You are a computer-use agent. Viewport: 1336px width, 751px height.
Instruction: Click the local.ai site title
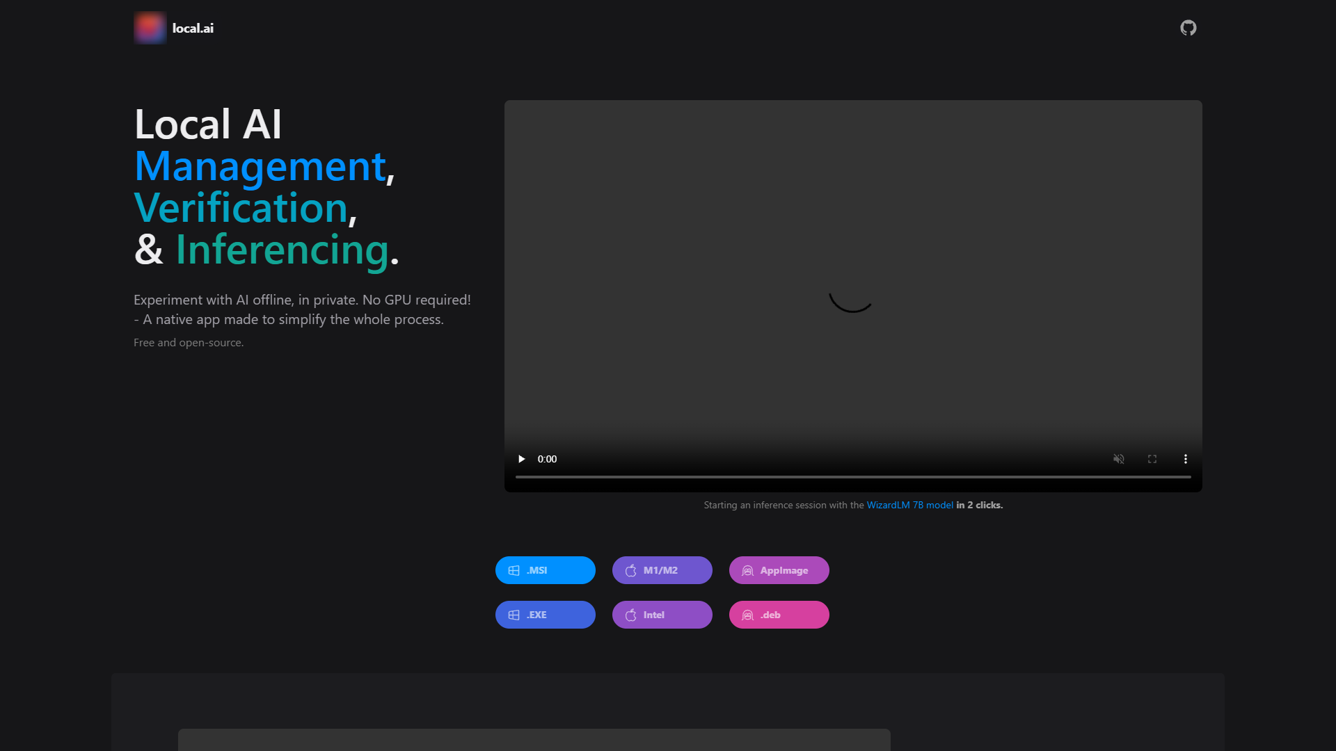coord(193,29)
